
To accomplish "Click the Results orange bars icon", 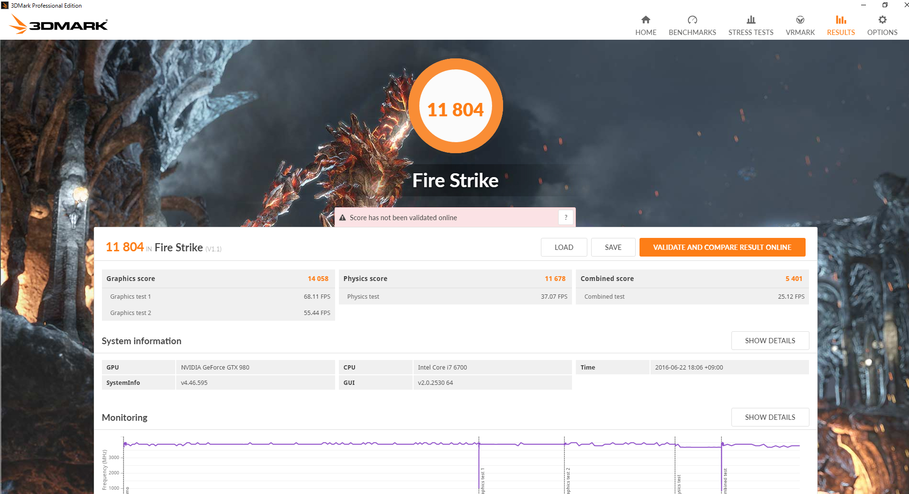I will pos(841,20).
